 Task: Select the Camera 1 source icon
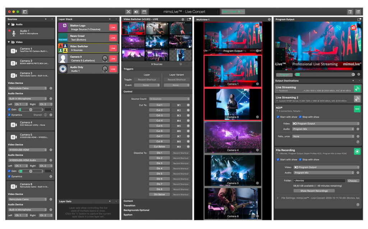click(14, 51)
